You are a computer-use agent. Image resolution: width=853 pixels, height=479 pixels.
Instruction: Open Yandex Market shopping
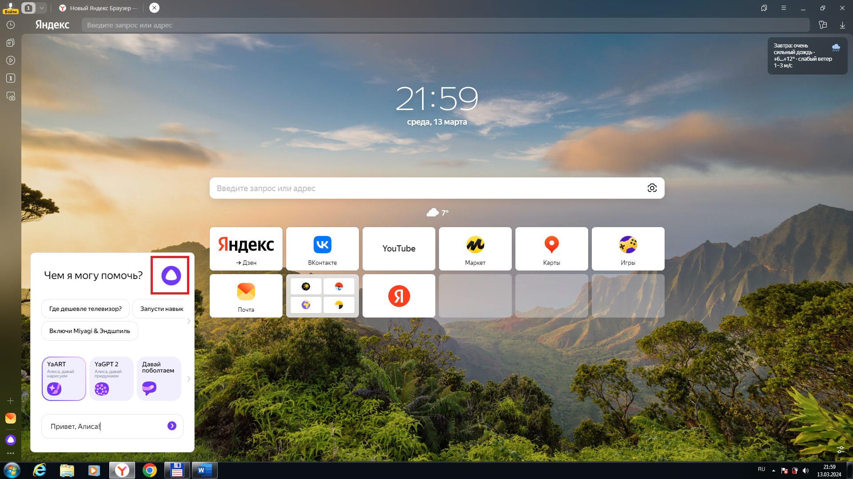475,248
